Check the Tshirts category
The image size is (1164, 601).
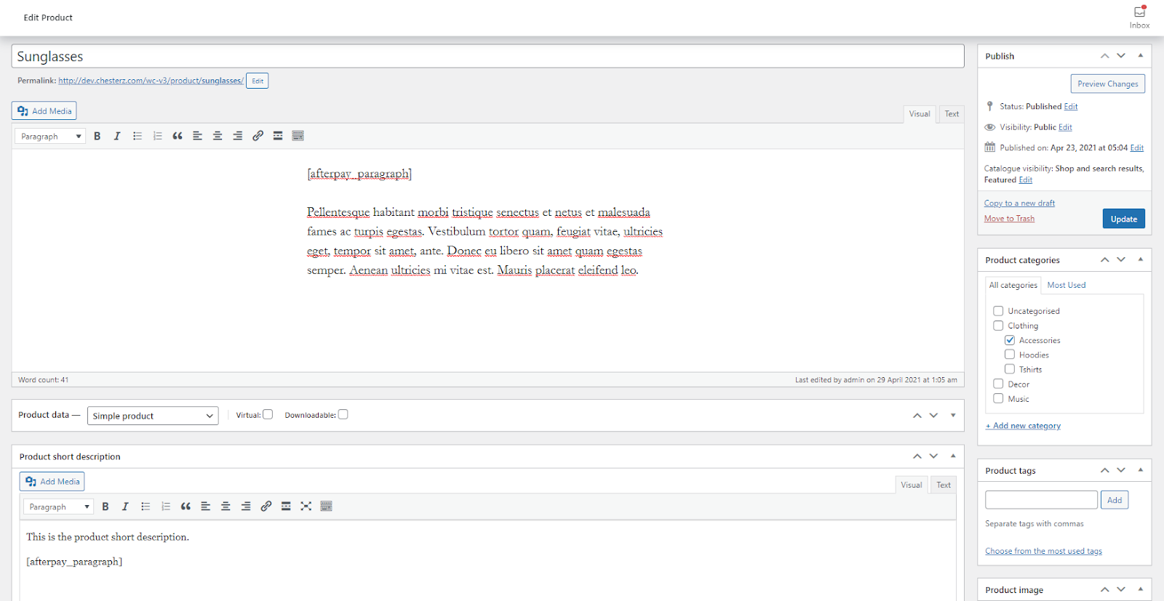pos(1010,369)
